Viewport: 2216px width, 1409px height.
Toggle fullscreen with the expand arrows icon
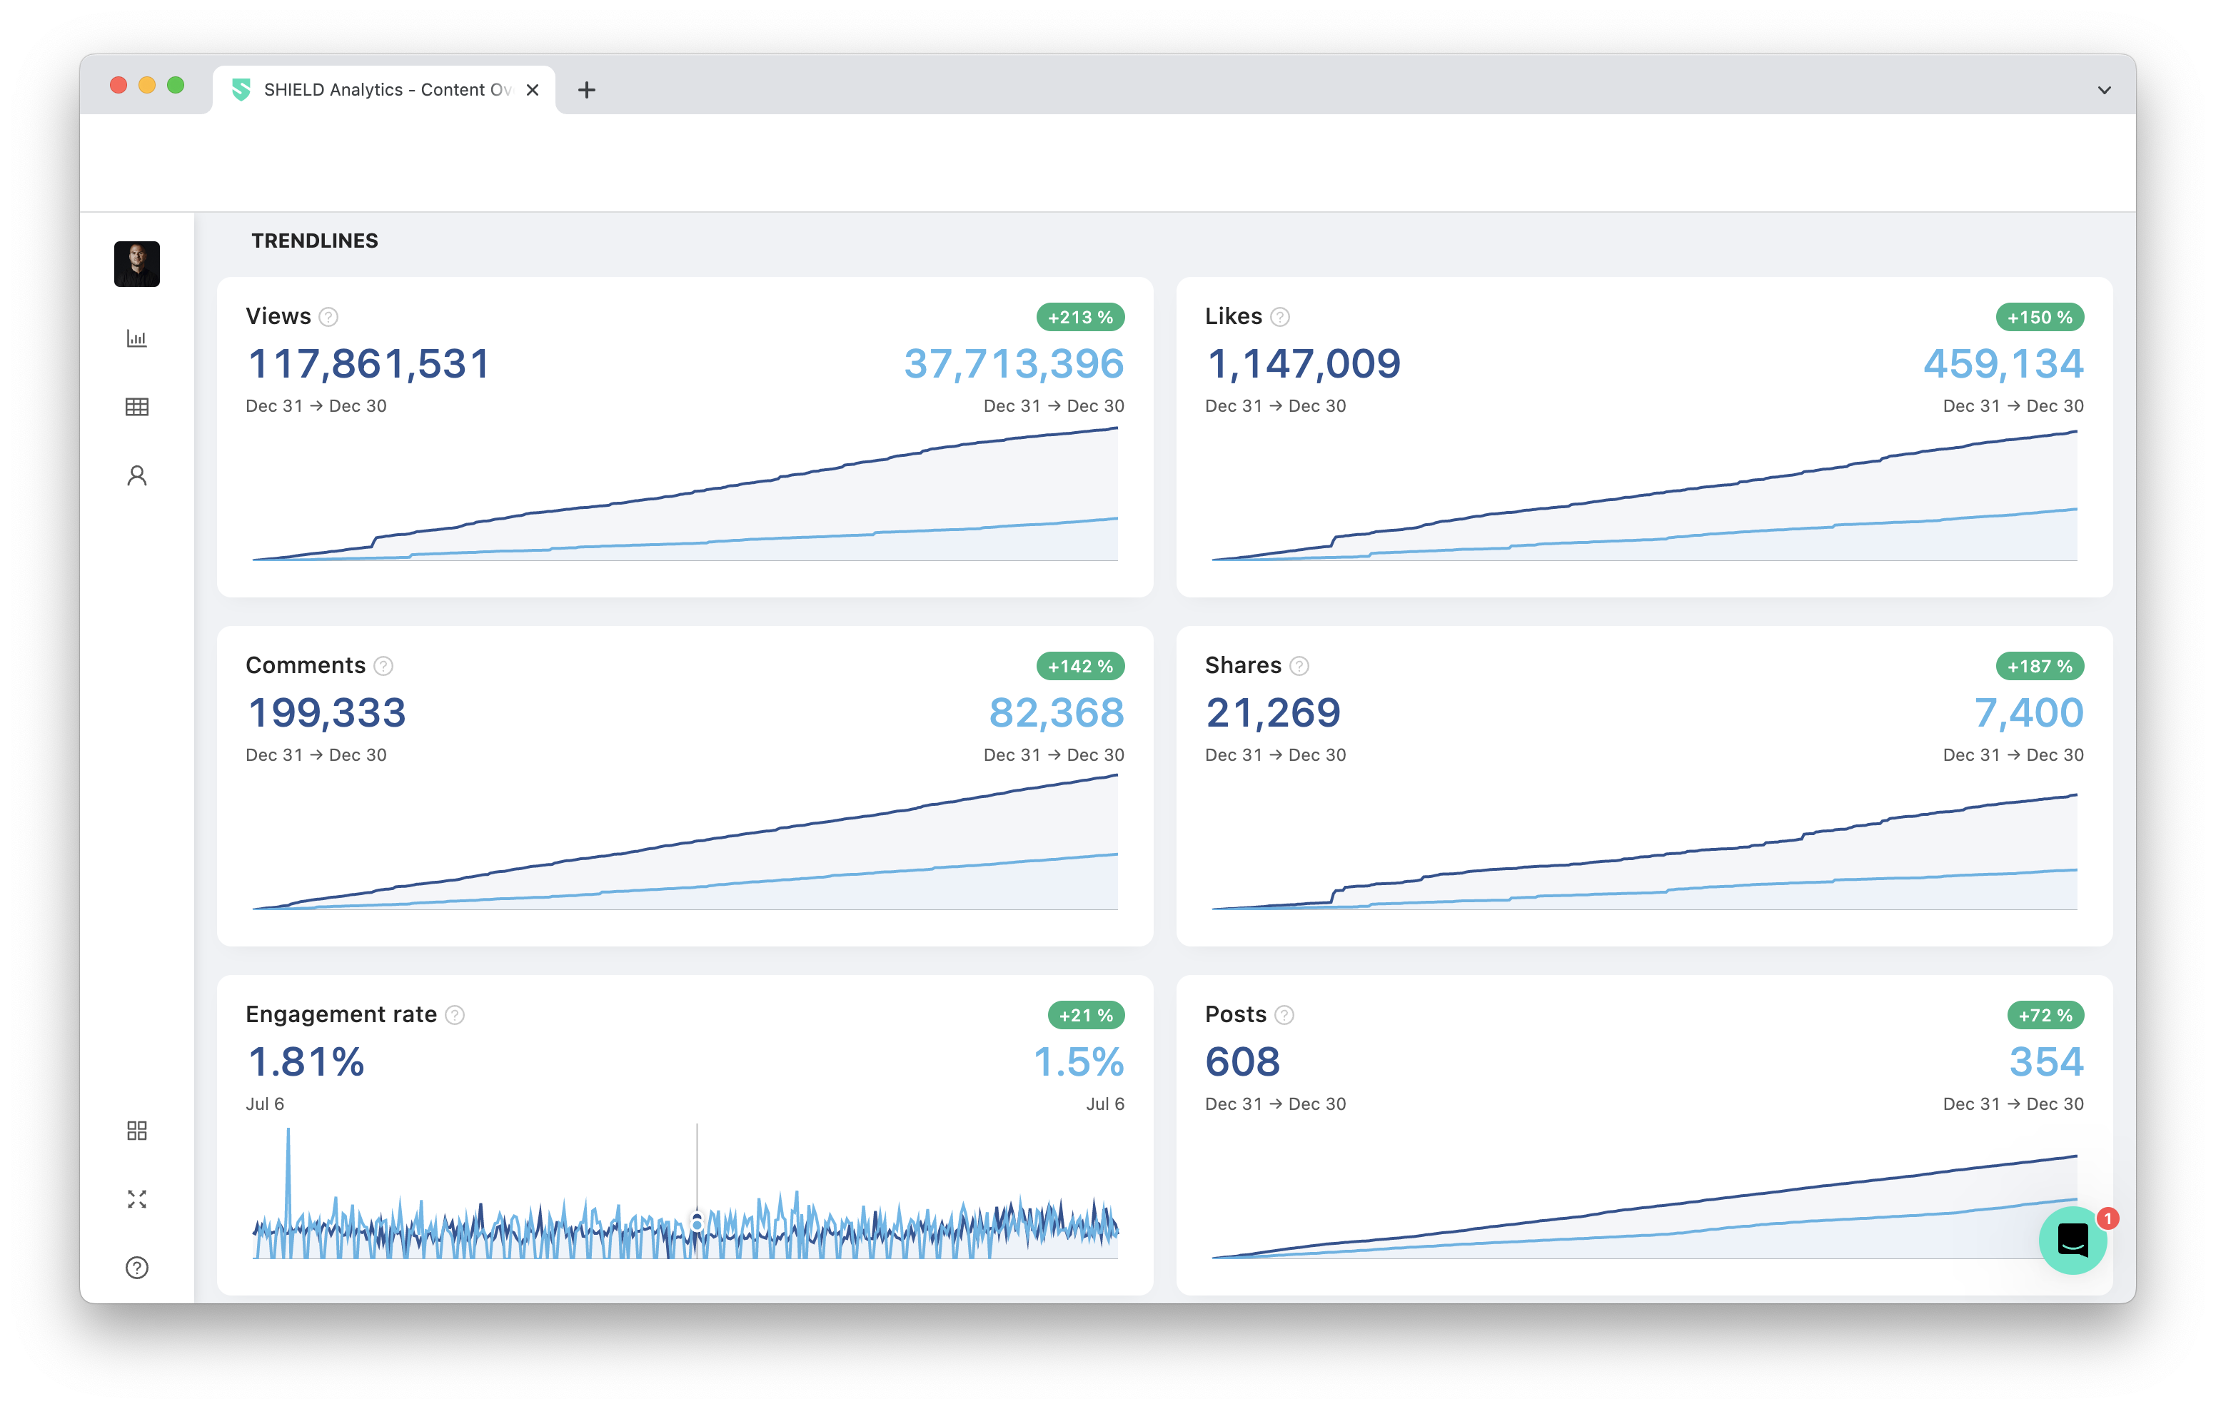[136, 1198]
